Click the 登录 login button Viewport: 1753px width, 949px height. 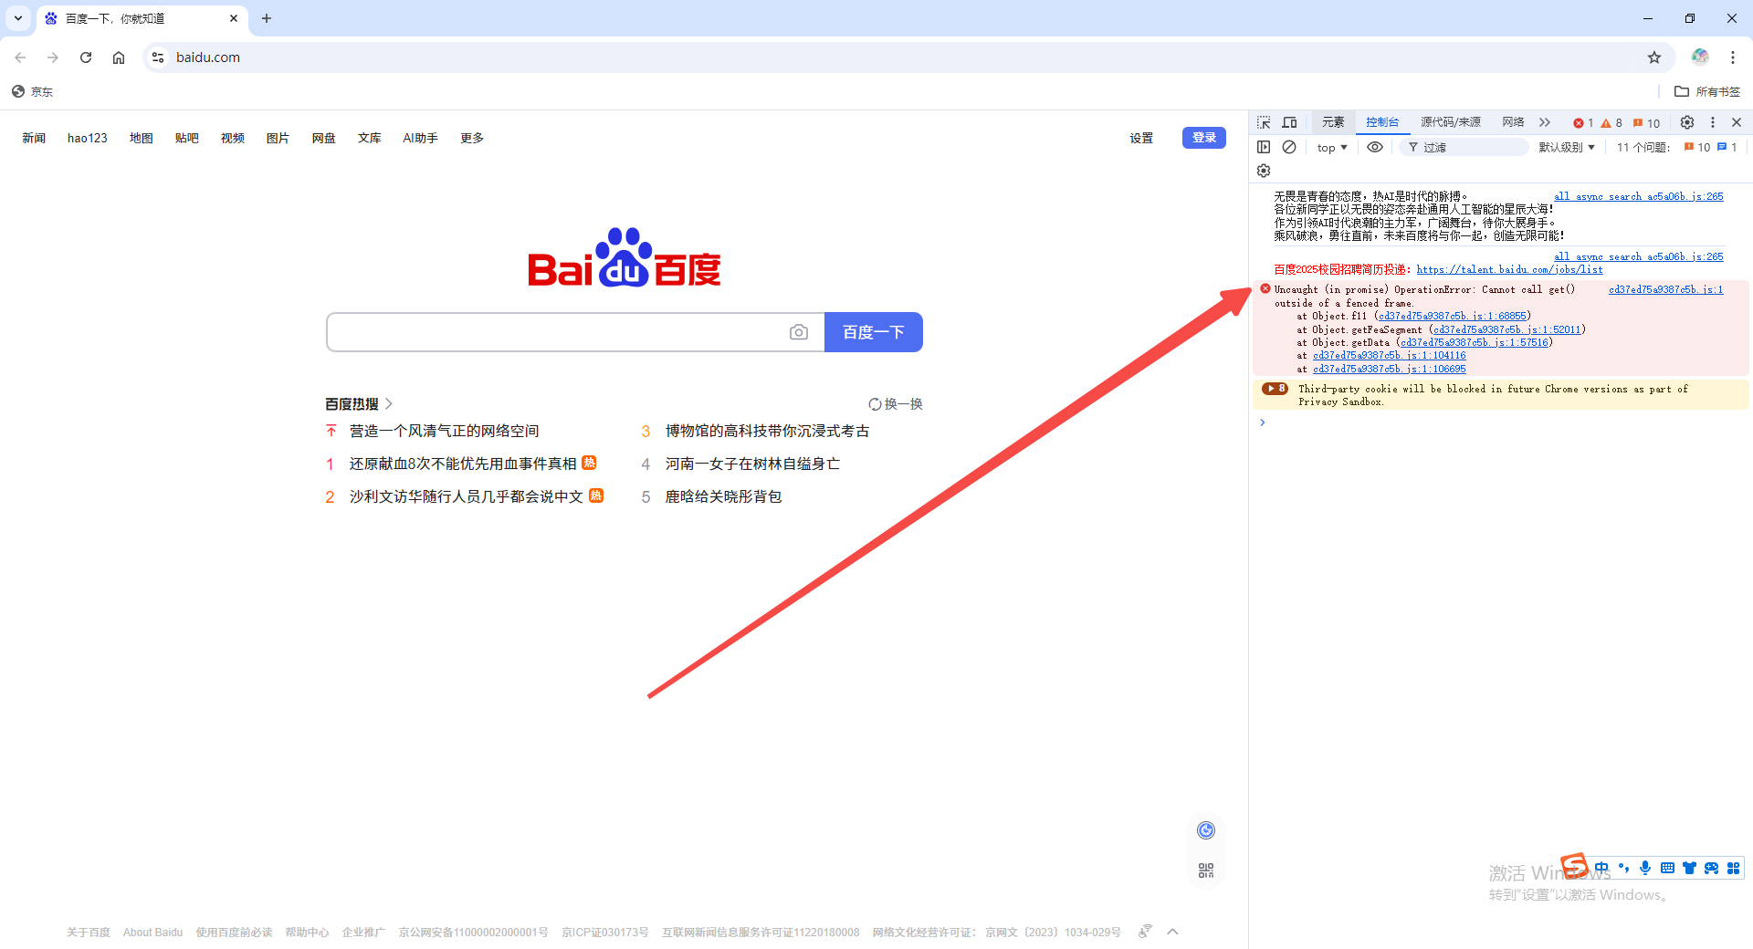pyautogui.click(x=1203, y=138)
